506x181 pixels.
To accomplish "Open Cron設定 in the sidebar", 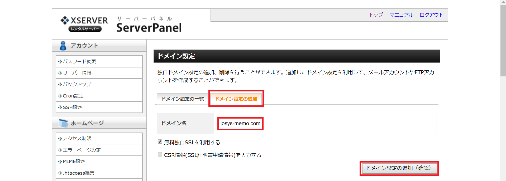I will click(73, 96).
